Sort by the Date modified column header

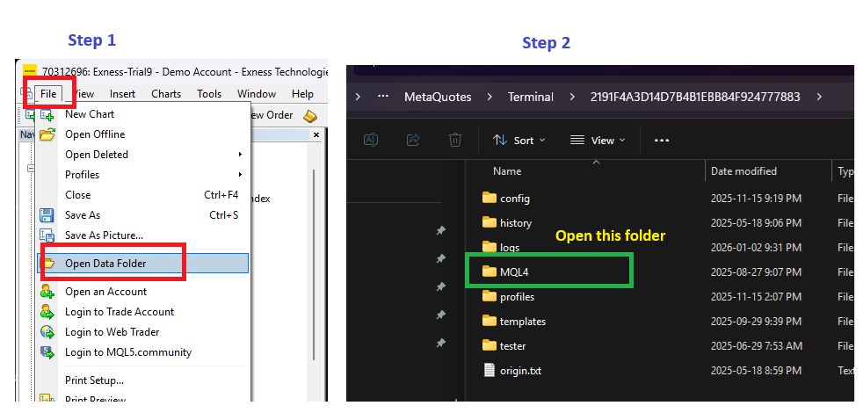(x=743, y=171)
